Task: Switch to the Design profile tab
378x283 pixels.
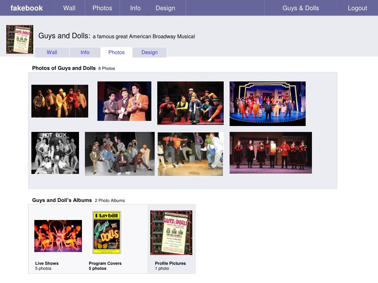Action: pyautogui.click(x=150, y=52)
